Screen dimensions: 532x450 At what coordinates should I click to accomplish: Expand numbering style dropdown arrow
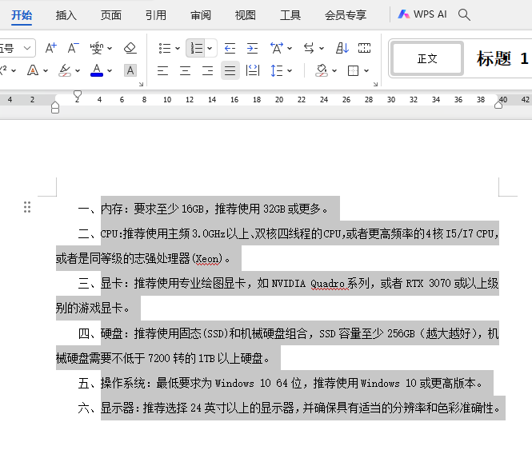point(210,49)
